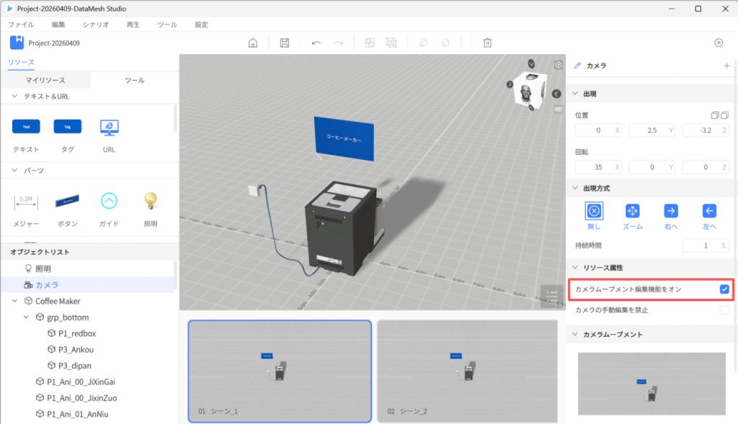Choose the ズーム appearance icon
The width and height of the screenshot is (738, 424).
(x=632, y=211)
